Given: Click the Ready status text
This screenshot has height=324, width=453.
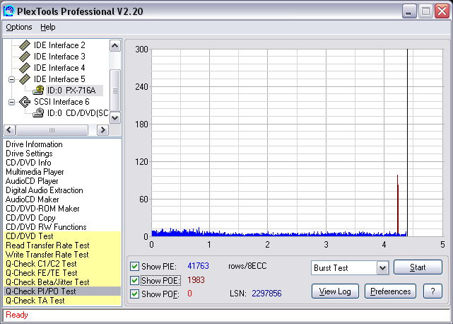Looking at the screenshot, I should click(x=17, y=315).
